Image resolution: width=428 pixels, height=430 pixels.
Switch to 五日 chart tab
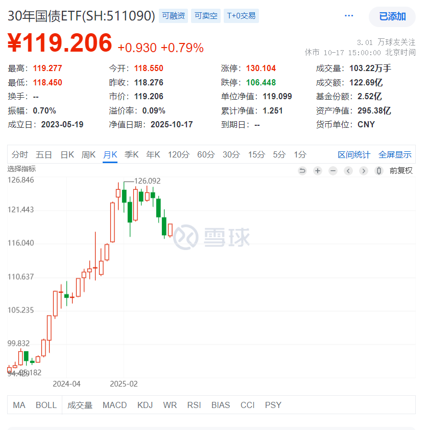pos(44,155)
